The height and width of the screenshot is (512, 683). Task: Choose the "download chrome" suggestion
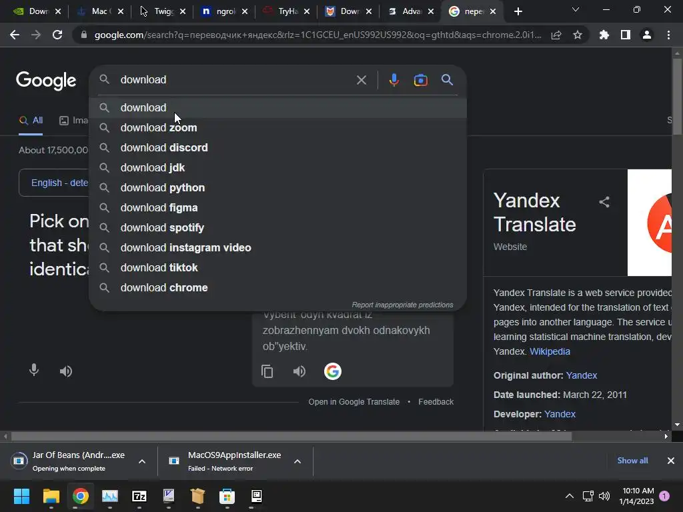point(278,288)
